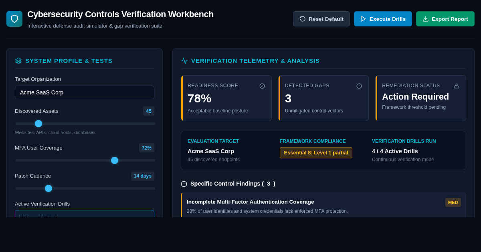
Task: Click the Patch Cadence slider handle
Action: (49, 188)
